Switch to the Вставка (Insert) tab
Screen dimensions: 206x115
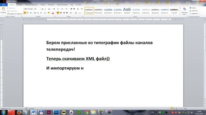click(20, 5)
